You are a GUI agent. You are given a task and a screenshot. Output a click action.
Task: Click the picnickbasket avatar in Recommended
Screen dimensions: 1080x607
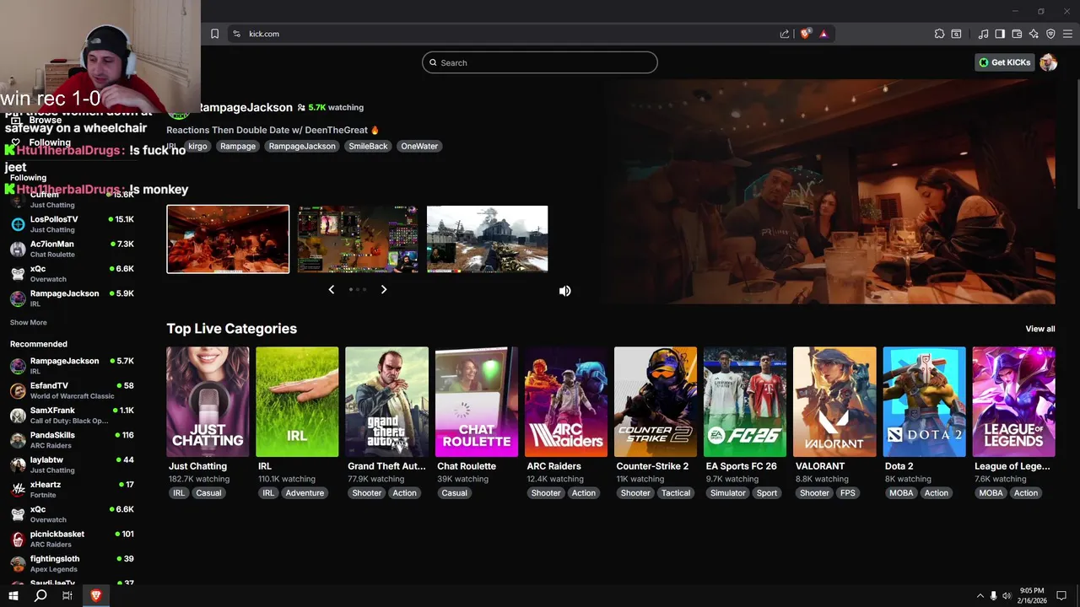[18, 539]
